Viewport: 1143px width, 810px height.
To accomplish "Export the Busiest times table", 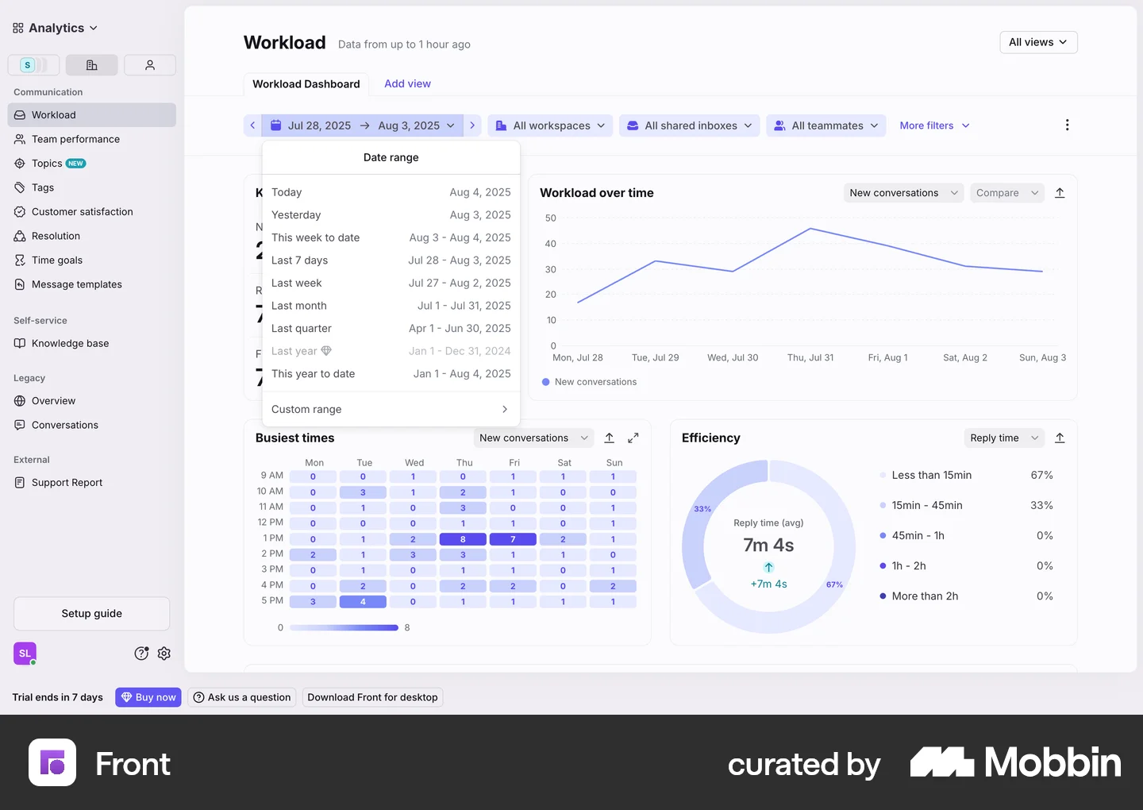I will click(610, 438).
